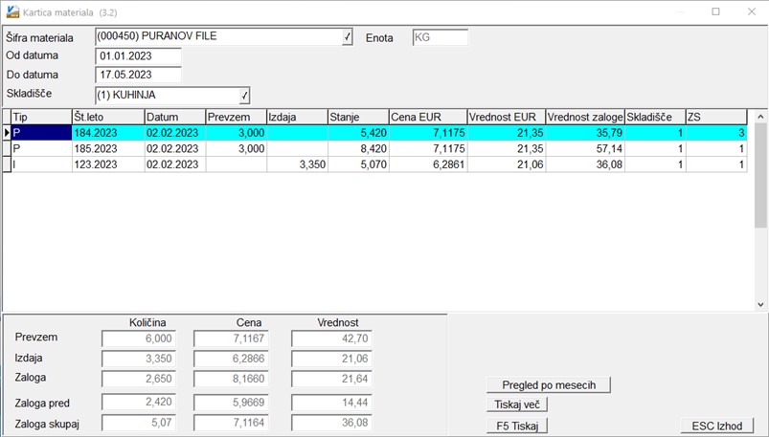Open the Šifra materiala dropdown
The height and width of the screenshot is (437, 769).
(347, 37)
